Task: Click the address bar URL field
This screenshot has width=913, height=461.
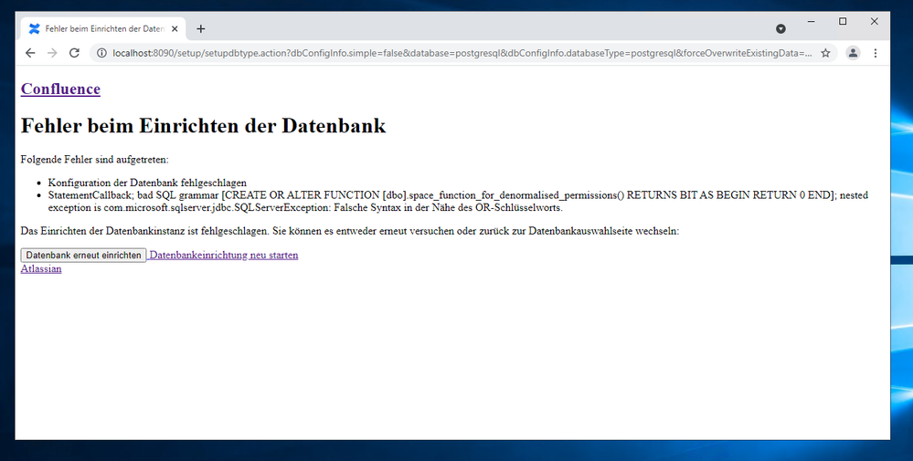Action: (x=462, y=53)
